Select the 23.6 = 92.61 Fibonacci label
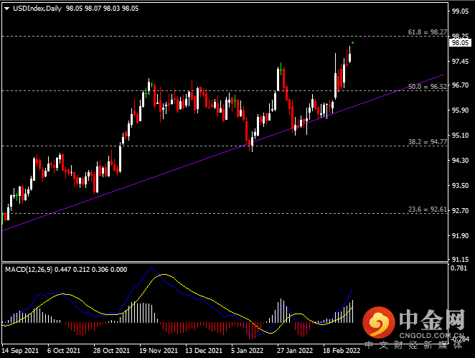This screenshot has width=475, height=358. point(427,209)
